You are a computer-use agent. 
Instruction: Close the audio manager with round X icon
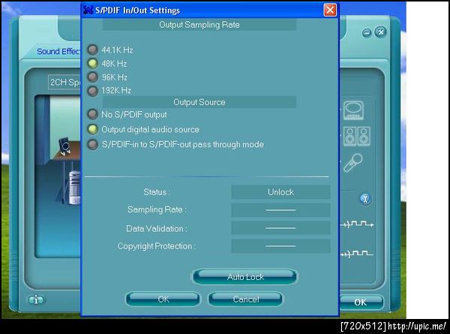click(x=381, y=32)
